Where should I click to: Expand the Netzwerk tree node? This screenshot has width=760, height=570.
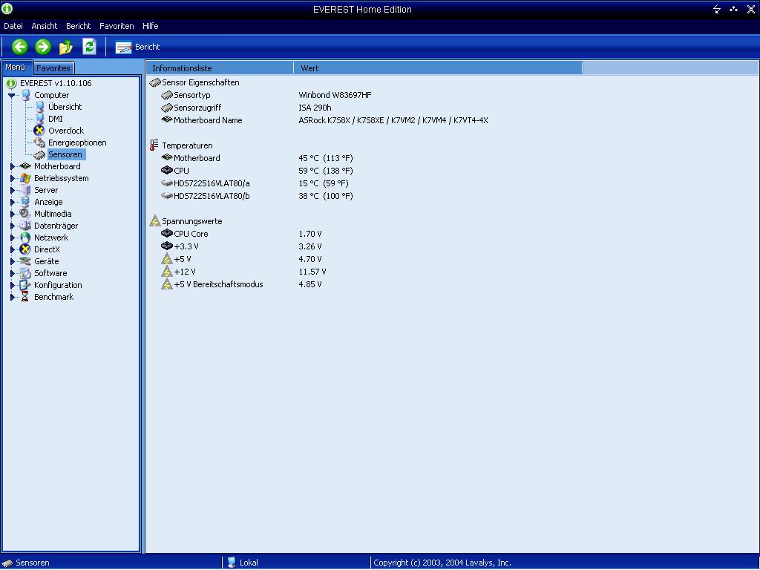pyautogui.click(x=13, y=238)
